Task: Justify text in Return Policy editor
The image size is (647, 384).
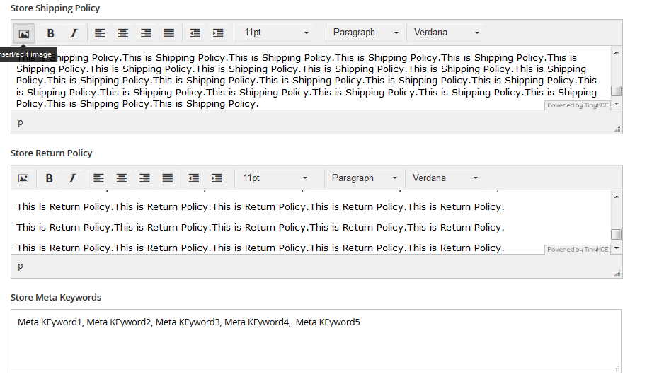Action: coord(168,178)
